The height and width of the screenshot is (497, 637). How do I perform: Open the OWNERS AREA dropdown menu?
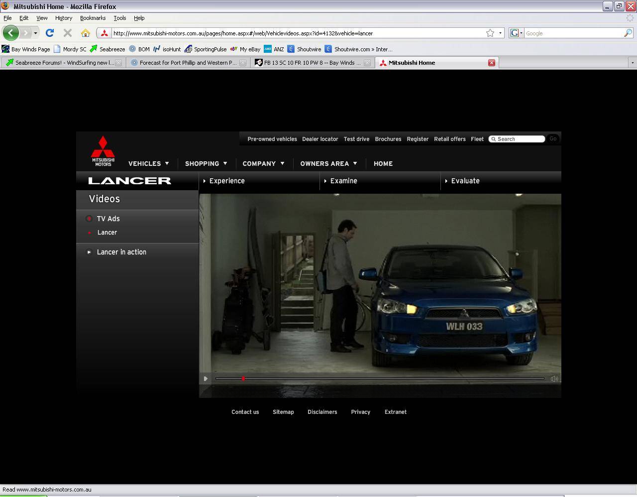tap(328, 163)
